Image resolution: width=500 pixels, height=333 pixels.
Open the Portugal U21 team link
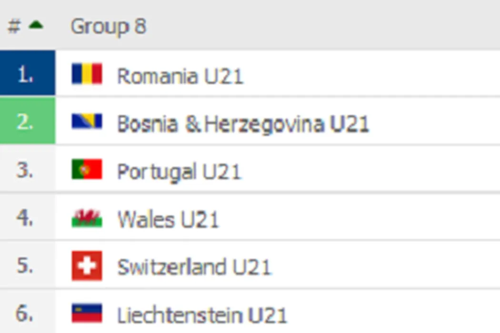(x=179, y=172)
